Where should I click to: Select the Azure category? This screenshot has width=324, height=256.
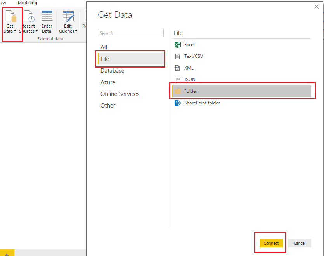tap(108, 82)
